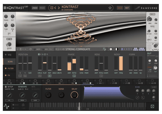Screen dimensions: 162x114
Task: Open the STRONG/CORROGATE preset name selector
Action: coord(78,49)
